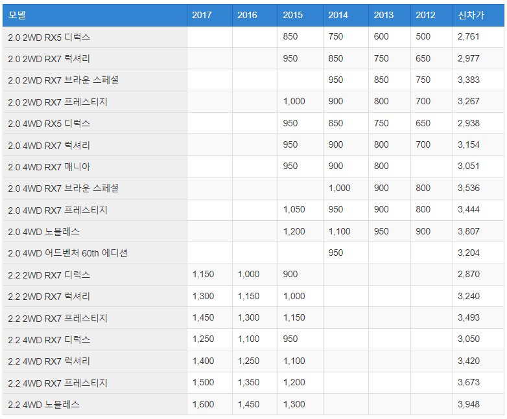The width and height of the screenshot is (507, 419).
Task: Click 2017 value 1,450 for 2.2 2WD RX7 프레스티지
Action: (203, 317)
